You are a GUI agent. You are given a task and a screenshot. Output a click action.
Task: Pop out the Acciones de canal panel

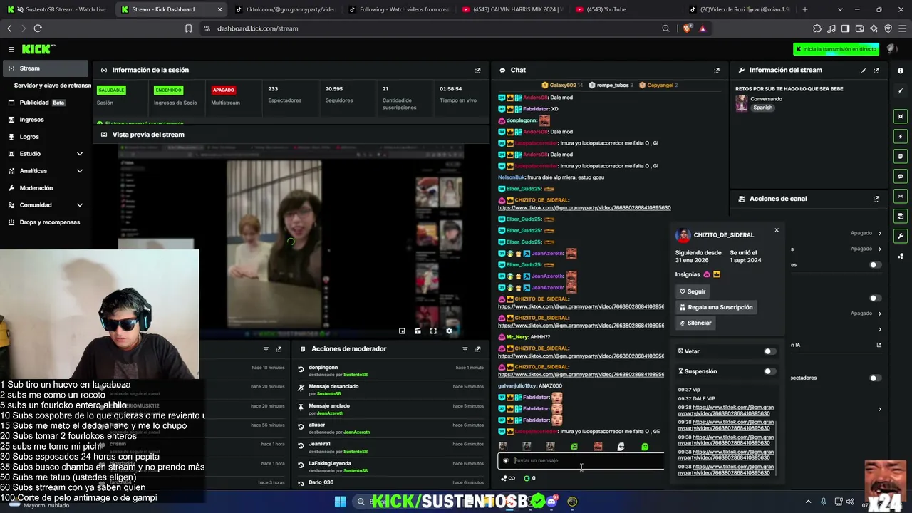876,199
